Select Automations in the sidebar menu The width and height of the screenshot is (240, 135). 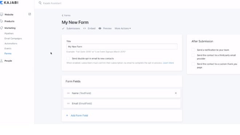11,44
